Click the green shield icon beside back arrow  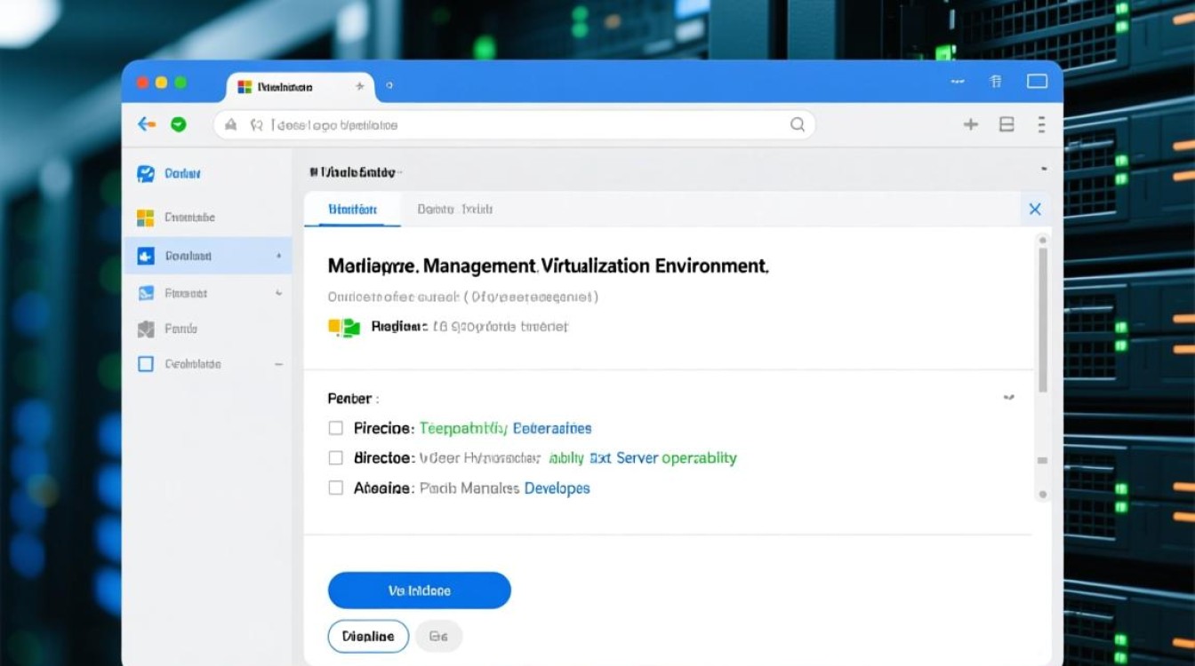point(178,125)
